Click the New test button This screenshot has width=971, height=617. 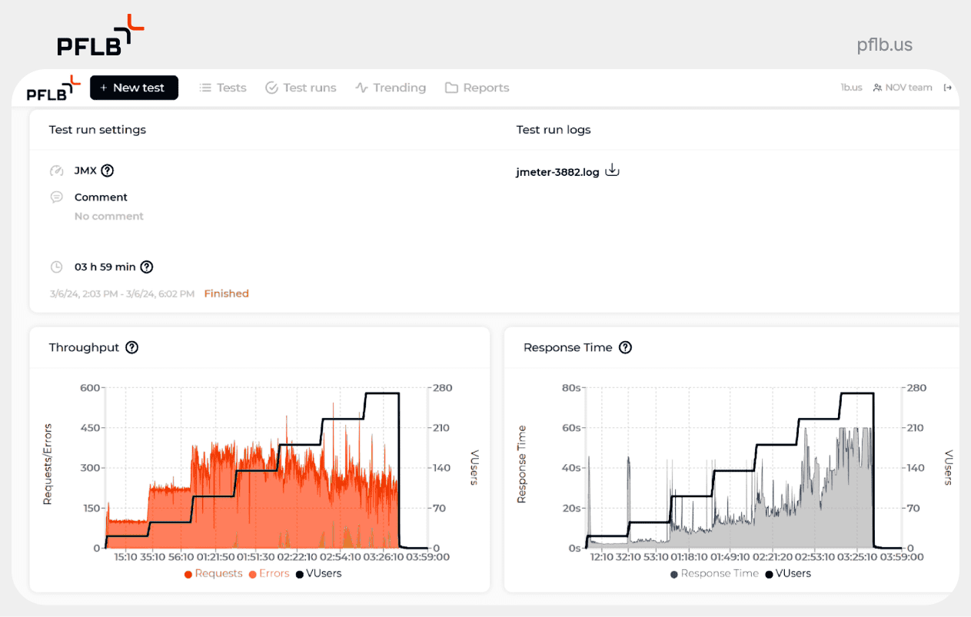(x=134, y=88)
